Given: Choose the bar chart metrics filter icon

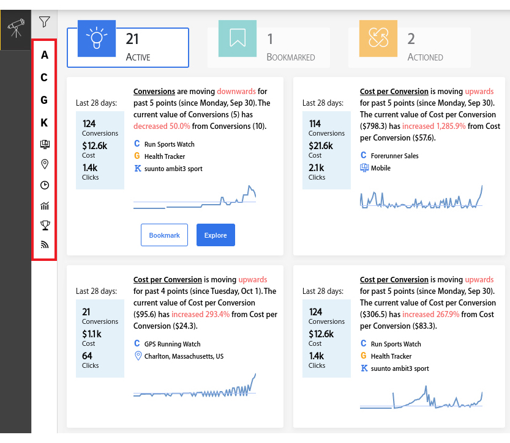Looking at the screenshot, I should click(x=45, y=206).
